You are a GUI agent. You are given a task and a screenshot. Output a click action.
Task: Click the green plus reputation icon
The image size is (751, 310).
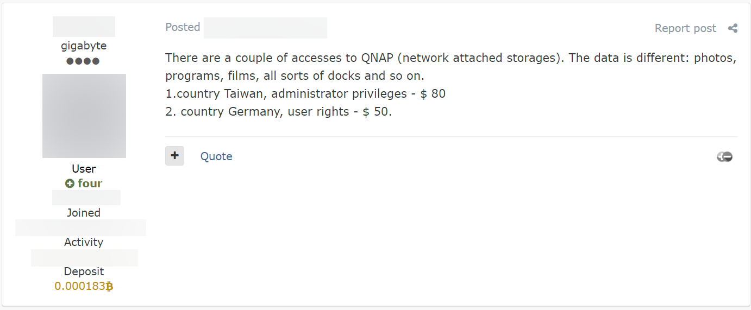70,184
